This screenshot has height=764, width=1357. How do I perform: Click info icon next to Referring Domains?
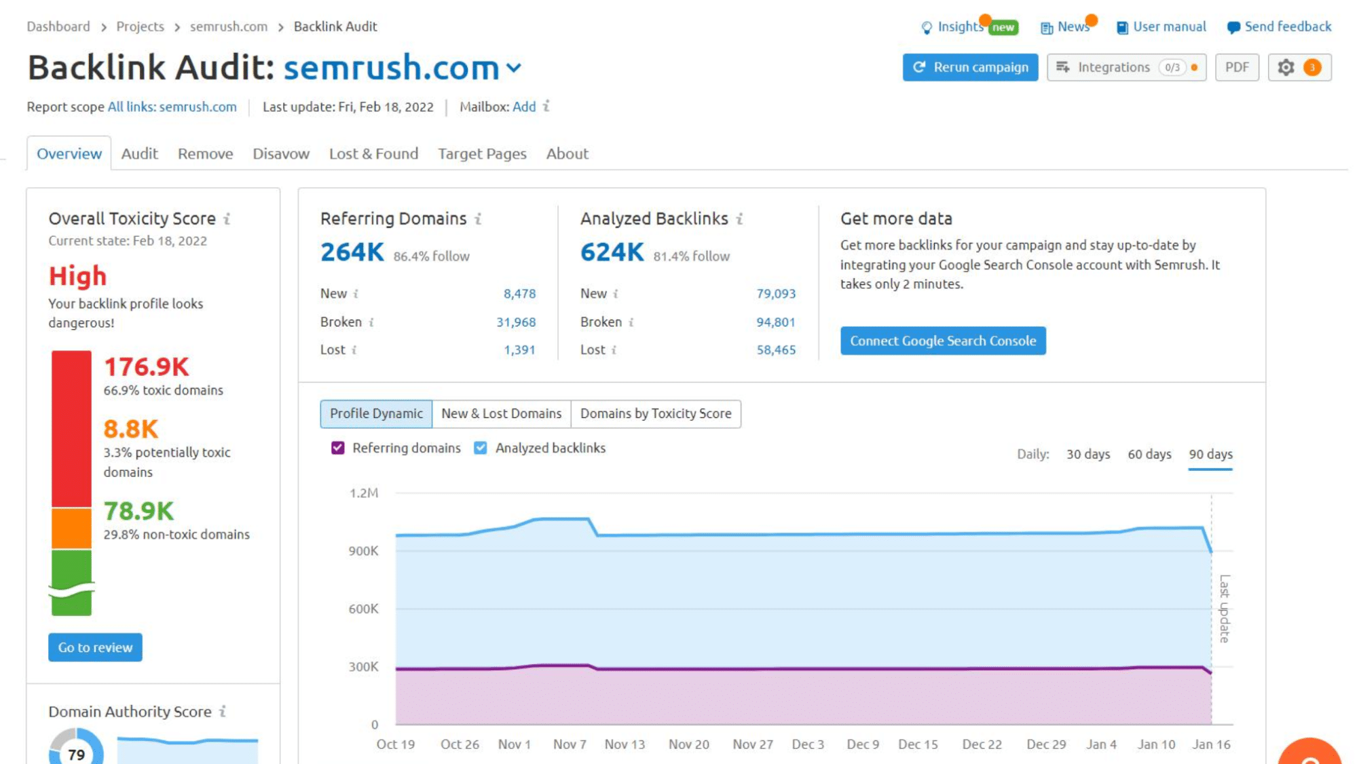(x=478, y=218)
